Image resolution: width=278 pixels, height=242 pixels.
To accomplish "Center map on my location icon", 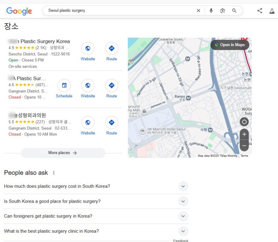I will (x=244, y=122).
